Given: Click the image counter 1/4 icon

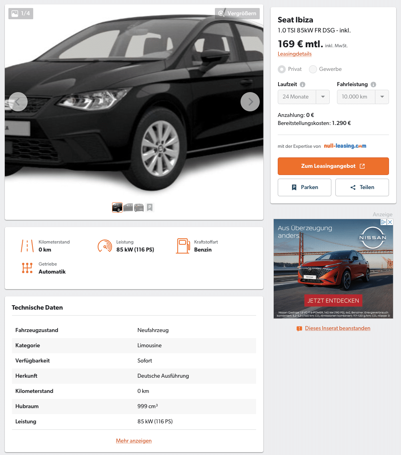Looking at the screenshot, I should [x=21, y=13].
